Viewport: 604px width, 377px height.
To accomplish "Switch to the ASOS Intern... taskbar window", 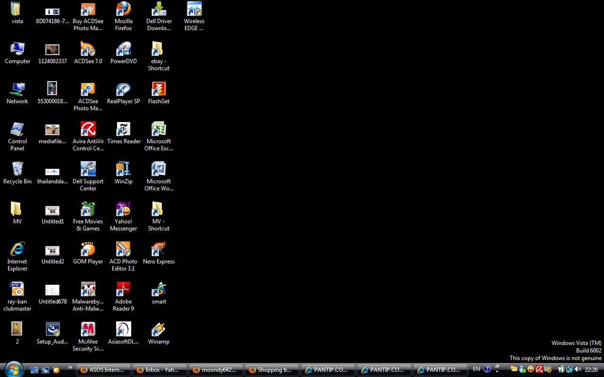I will (x=103, y=370).
